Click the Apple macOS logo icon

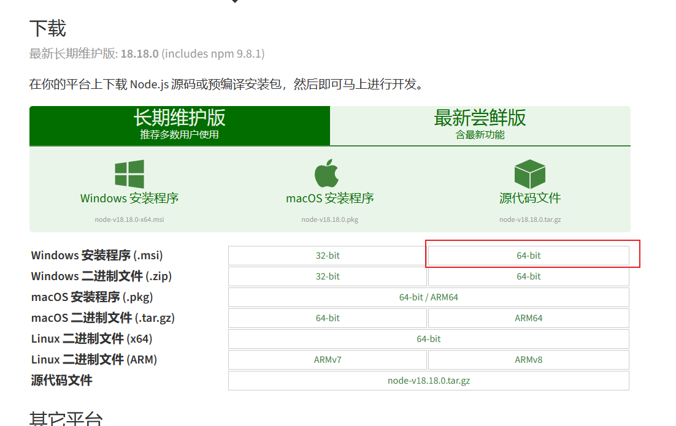327,174
